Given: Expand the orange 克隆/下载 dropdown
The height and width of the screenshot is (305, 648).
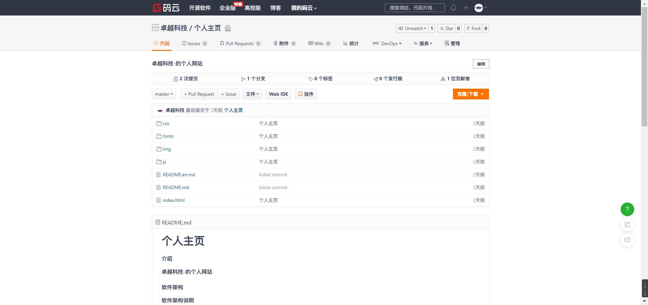Looking at the screenshot, I should [470, 94].
